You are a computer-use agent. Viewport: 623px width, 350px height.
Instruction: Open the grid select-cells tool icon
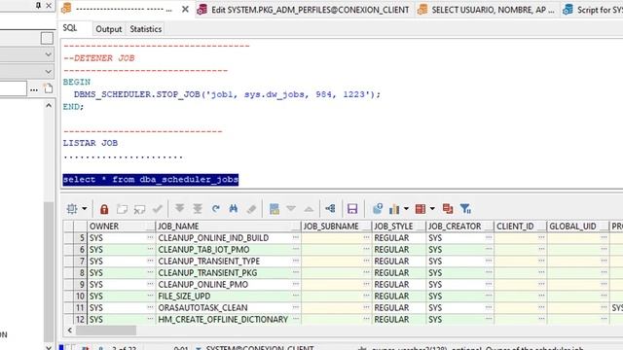coord(72,209)
